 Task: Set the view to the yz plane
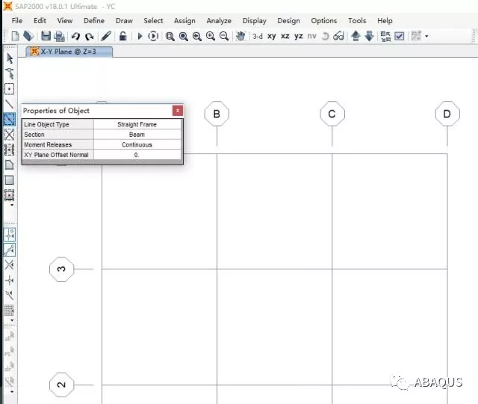click(299, 37)
